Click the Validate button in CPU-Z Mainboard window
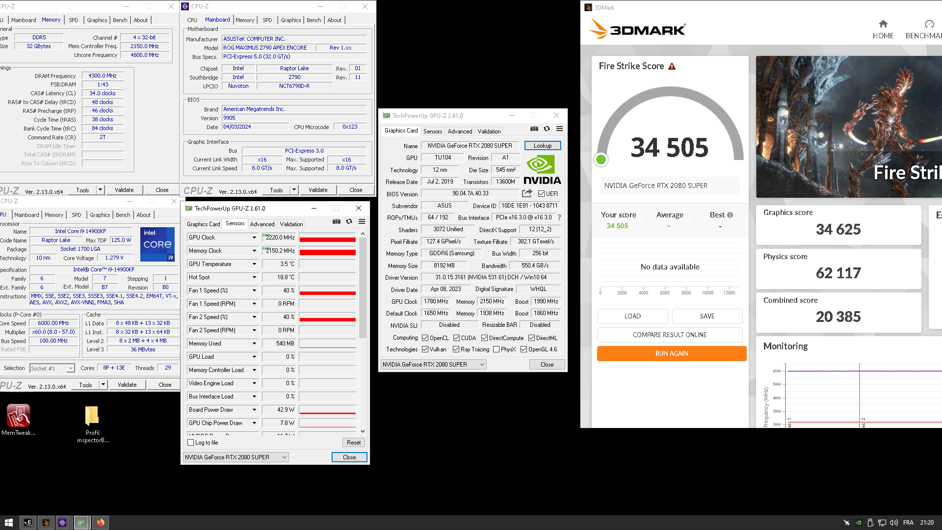This screenshot has width=942, height=530. point(317,190)
